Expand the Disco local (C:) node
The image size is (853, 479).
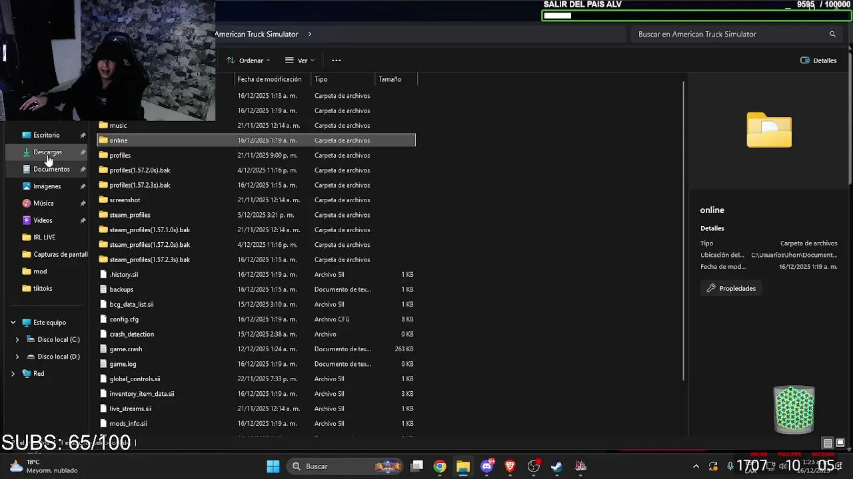17,339
